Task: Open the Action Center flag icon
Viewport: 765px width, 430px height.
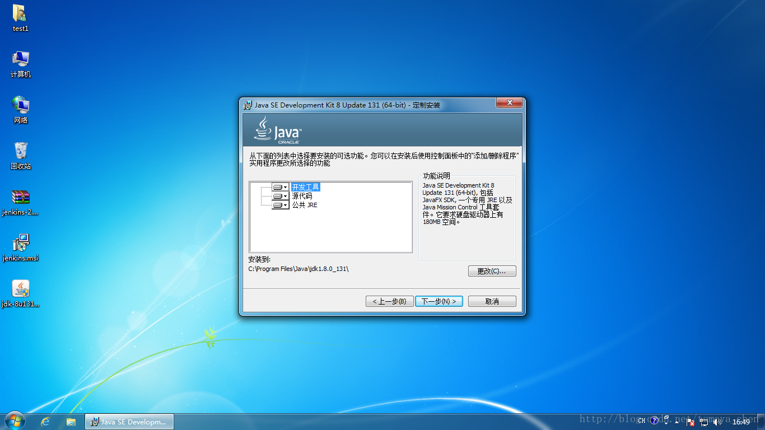Action: pyautogui.click(x=691, y=422)
